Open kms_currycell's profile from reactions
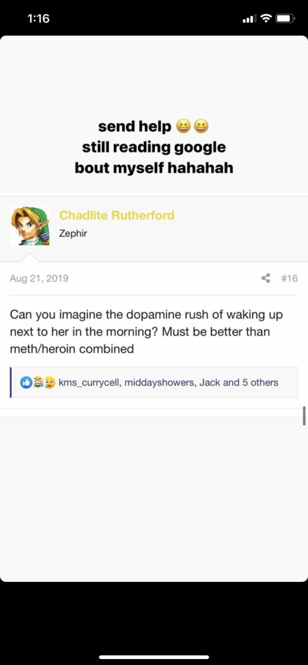Image resolution: width=308 pixels, height=665 pixels. (x=90, y=382)
